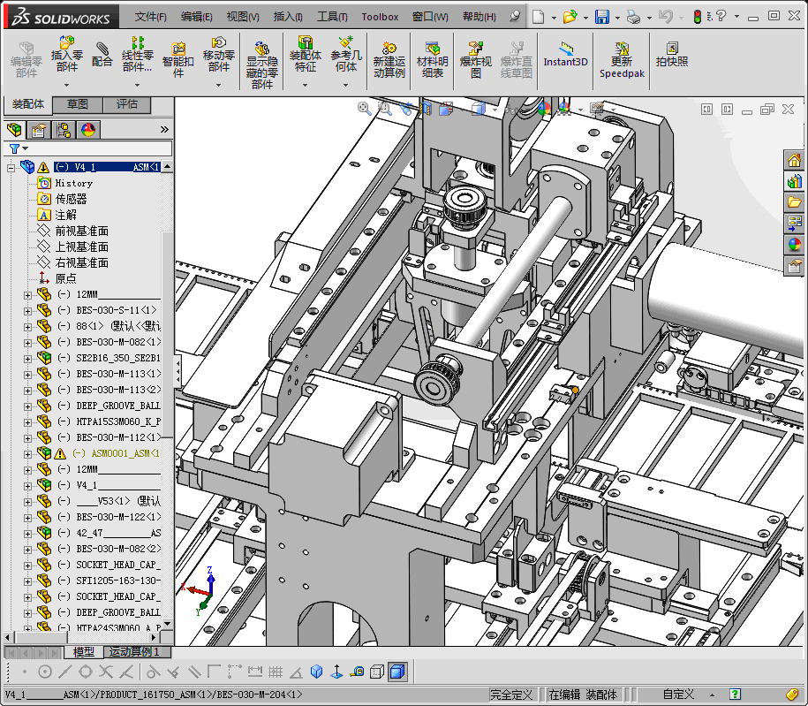Screen dimensions: 808x706
Task: Open the ConfigurationManager tab icon
Action: click(64, 130)
